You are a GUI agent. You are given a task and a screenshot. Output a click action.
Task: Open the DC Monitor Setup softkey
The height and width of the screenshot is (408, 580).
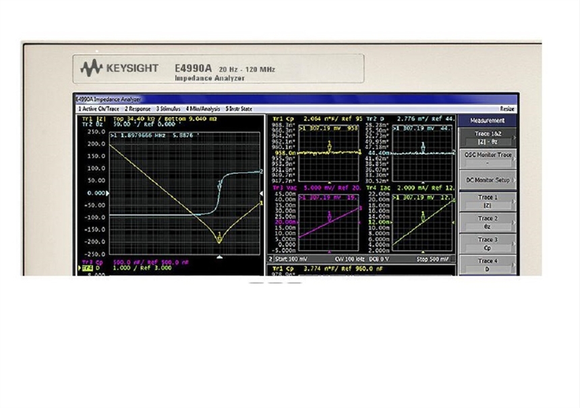(487, 180)
